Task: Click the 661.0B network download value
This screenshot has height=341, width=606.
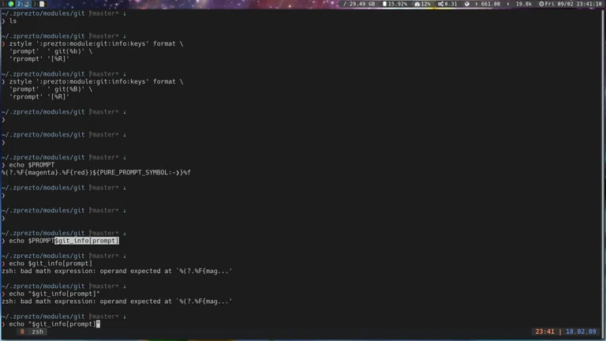Action: coord(491,4)
